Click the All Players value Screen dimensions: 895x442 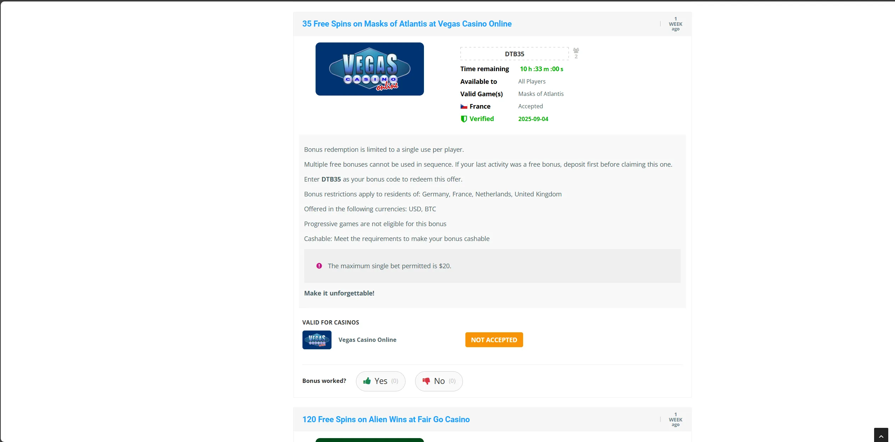(532, 81)
